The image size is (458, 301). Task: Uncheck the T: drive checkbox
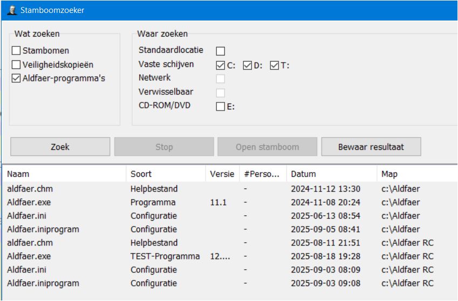[275, 65]
